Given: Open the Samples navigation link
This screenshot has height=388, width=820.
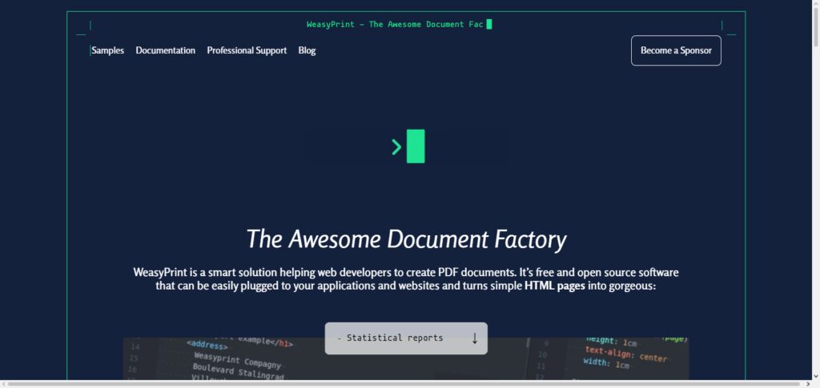Looking at the screenshot, I should [108, 50].
